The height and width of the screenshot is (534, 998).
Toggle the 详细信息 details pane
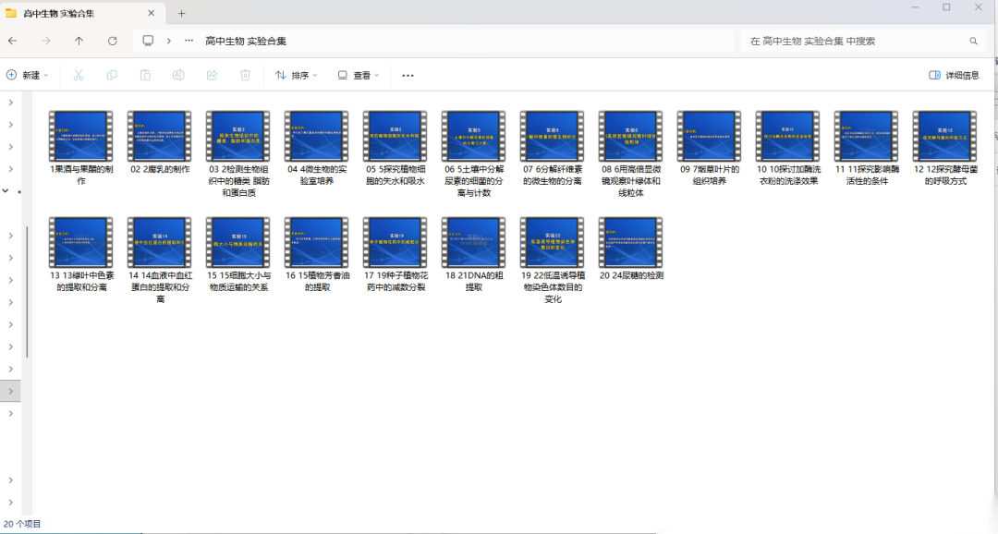tap(954, 75)
